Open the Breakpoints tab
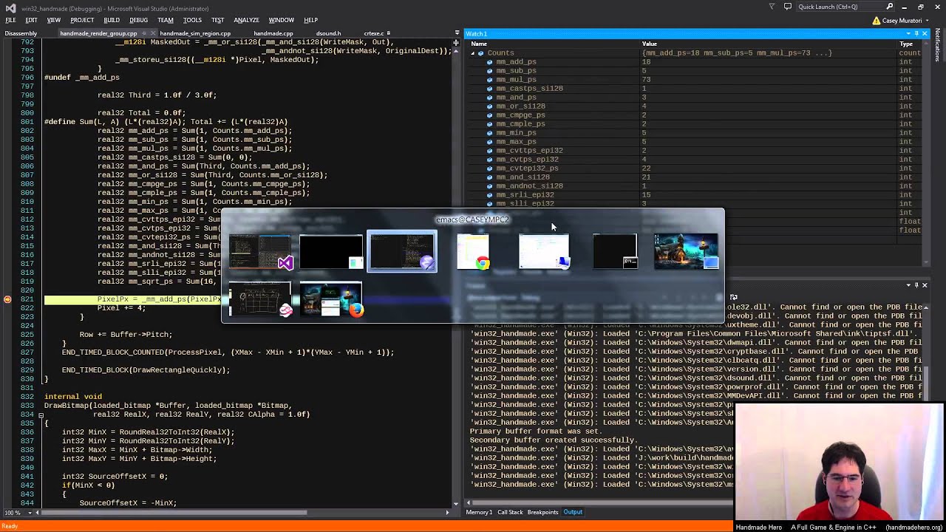 pyautogui.click(x=542, y=512)
